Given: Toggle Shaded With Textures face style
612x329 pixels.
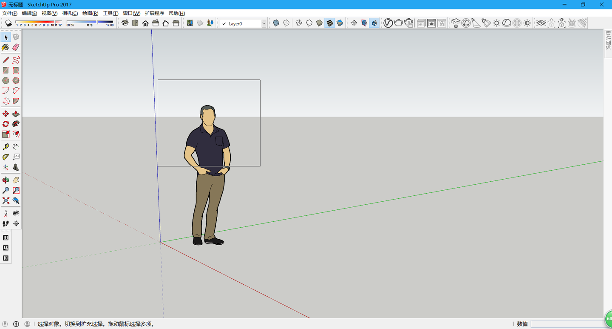Looking at the screenshot, I should coord(329,23).
